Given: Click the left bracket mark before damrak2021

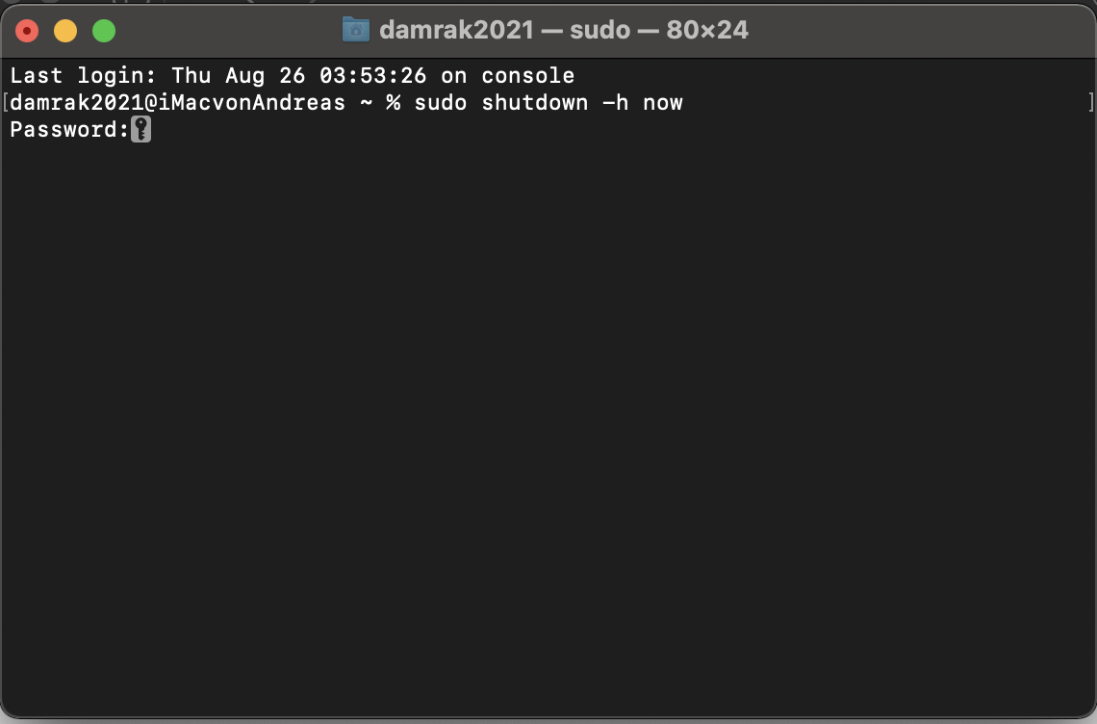Looking at the screenshot, I should 6,102.
